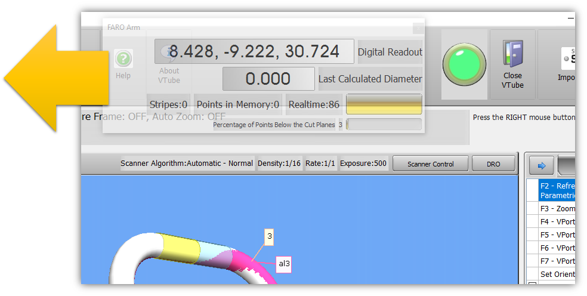Click the Last Calculated Diameter value field
The height and width of the screenshot is (296, 587).
coord(268,79)
